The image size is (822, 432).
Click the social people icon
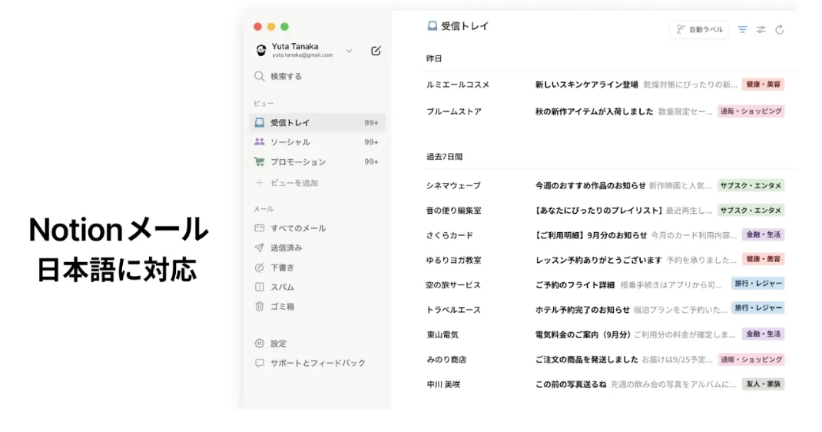pyautogui.click(x=259, y=141)
